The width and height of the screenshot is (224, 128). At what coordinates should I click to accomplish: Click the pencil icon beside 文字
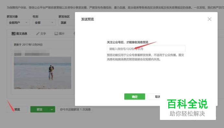(38, 34)
